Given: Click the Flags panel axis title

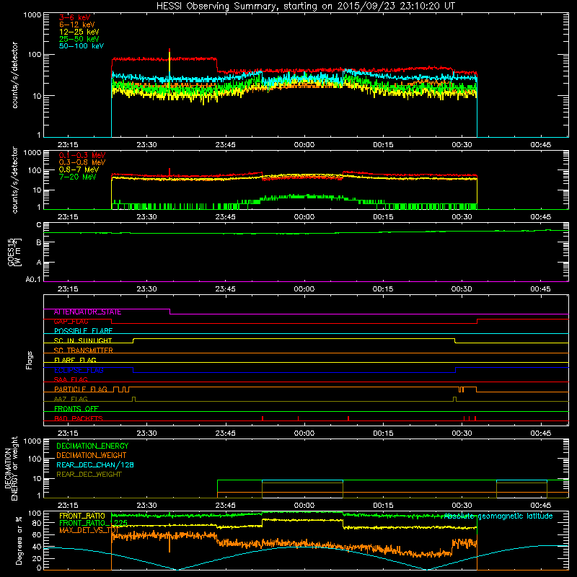Looking at the screenshot, I should [30, 360].
